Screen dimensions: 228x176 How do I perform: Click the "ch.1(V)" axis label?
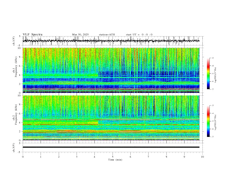pos(14,41)
